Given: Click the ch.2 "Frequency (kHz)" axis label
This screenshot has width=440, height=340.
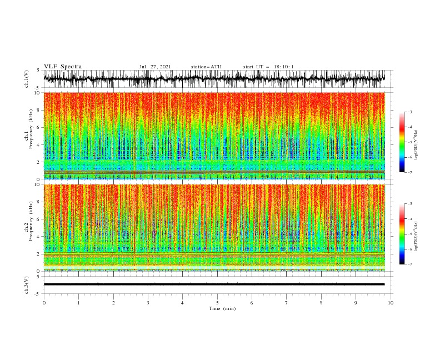Looking at the screenshot, I should [31, 221].
